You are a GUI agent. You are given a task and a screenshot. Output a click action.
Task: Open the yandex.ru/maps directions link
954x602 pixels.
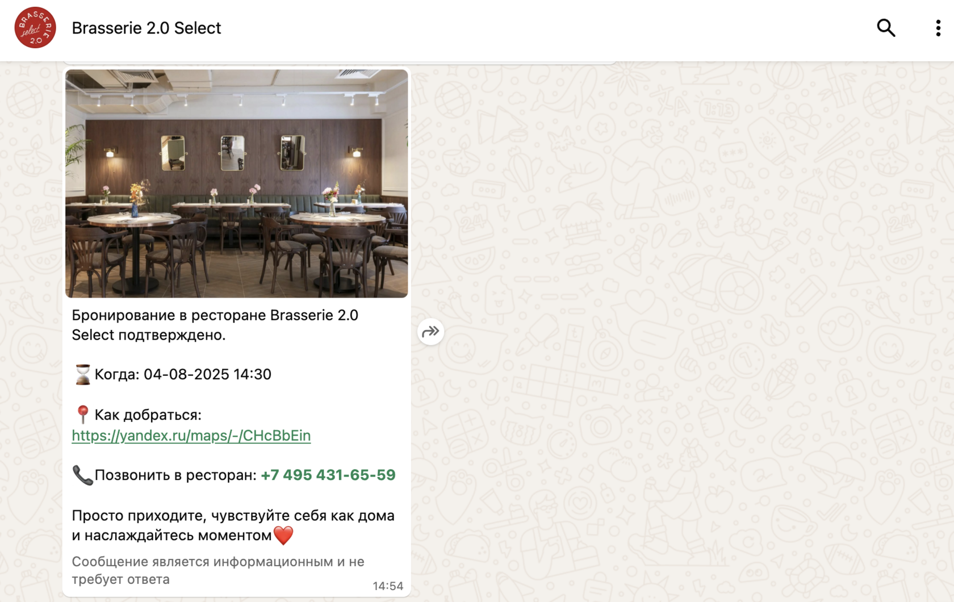191,436
